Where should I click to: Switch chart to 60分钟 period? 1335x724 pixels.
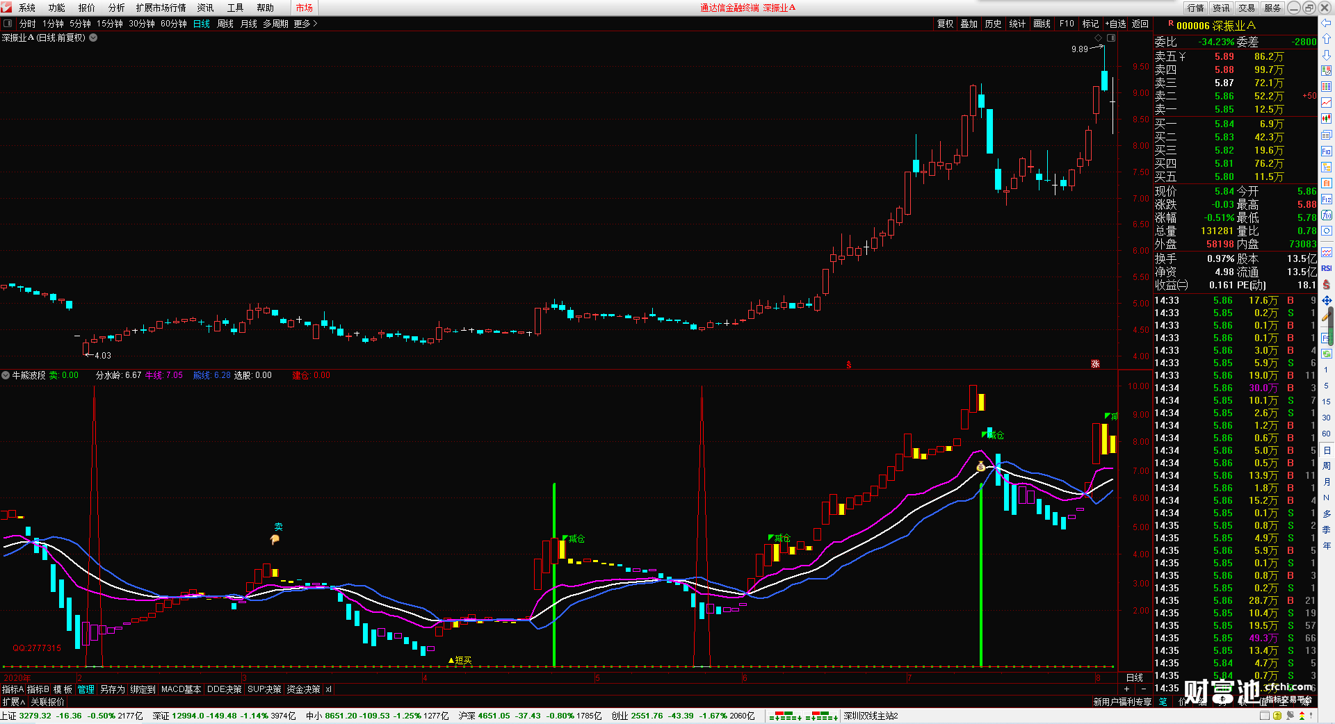click(174, 24)
